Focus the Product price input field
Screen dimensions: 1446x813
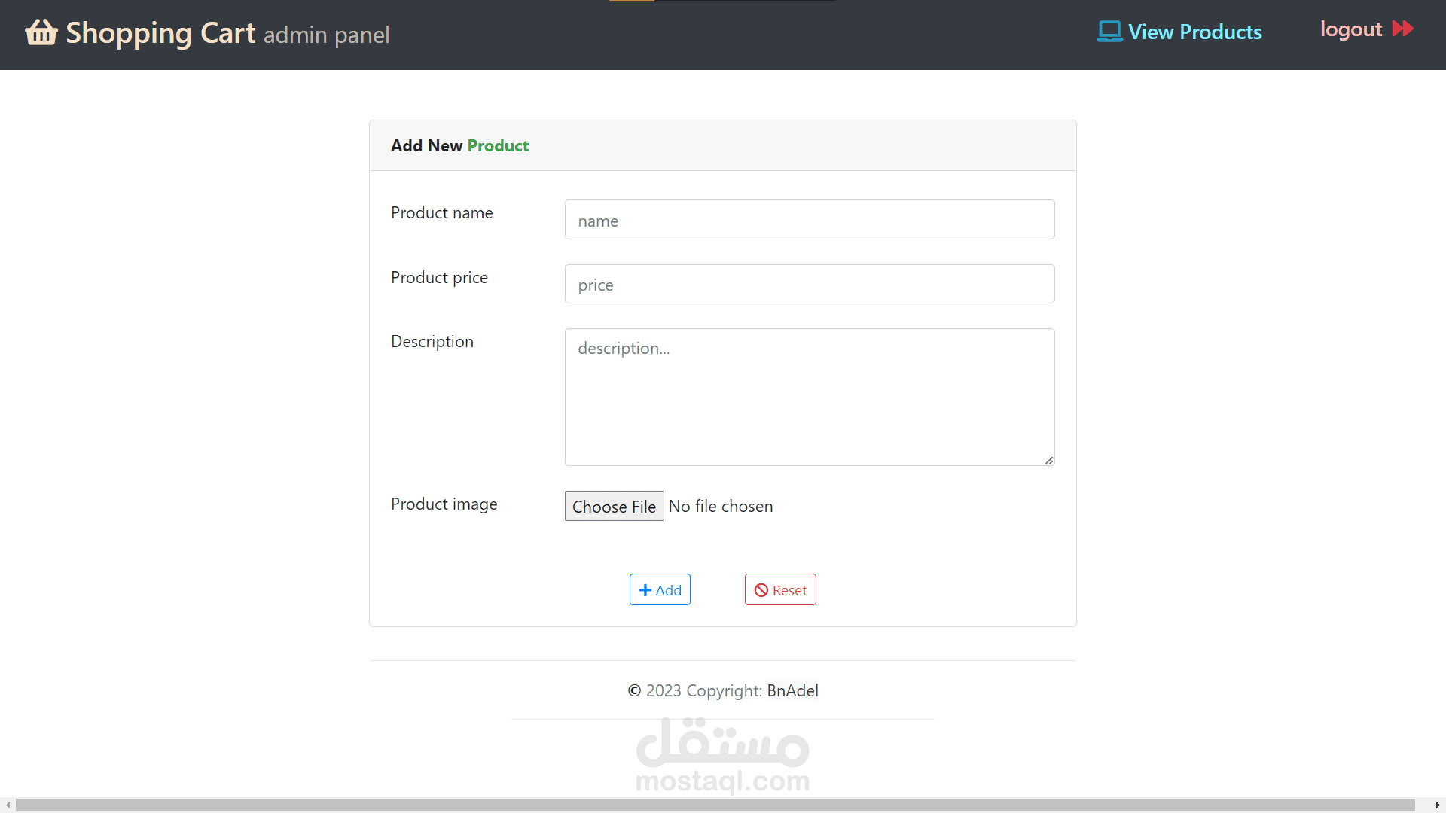(x=809, y=285)
